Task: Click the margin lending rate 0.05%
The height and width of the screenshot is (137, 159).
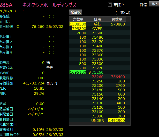Action: tap(39, 135)
